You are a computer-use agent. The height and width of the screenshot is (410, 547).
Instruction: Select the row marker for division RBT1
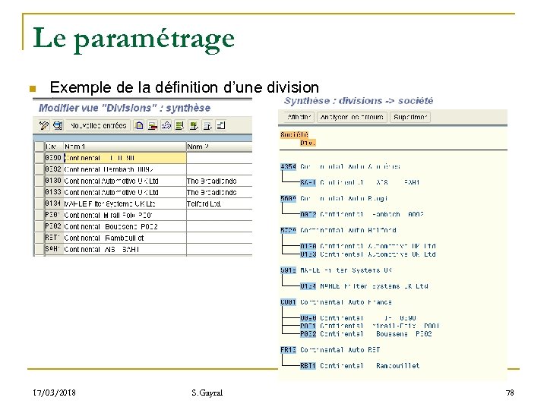coord(40,238)
